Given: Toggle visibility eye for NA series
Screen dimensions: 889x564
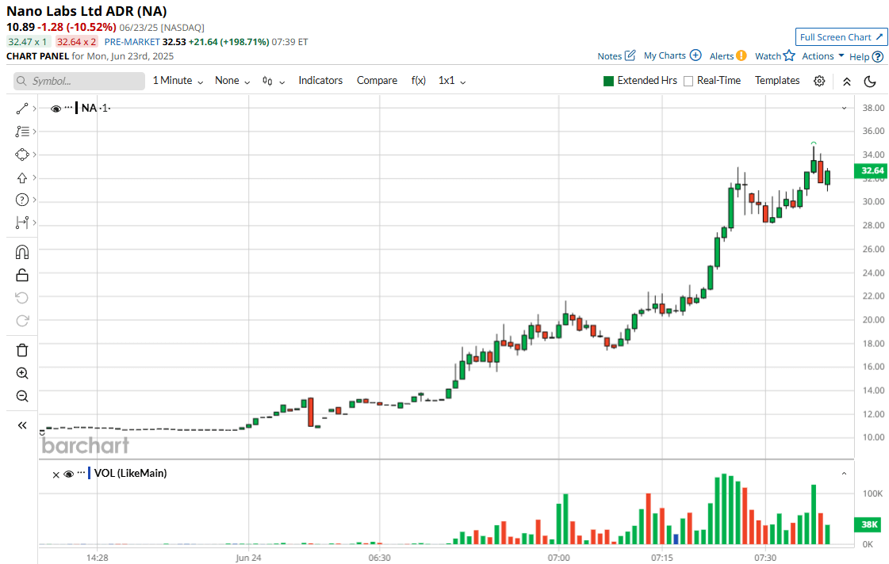Looking at the screenshot, I should point(56,109).
